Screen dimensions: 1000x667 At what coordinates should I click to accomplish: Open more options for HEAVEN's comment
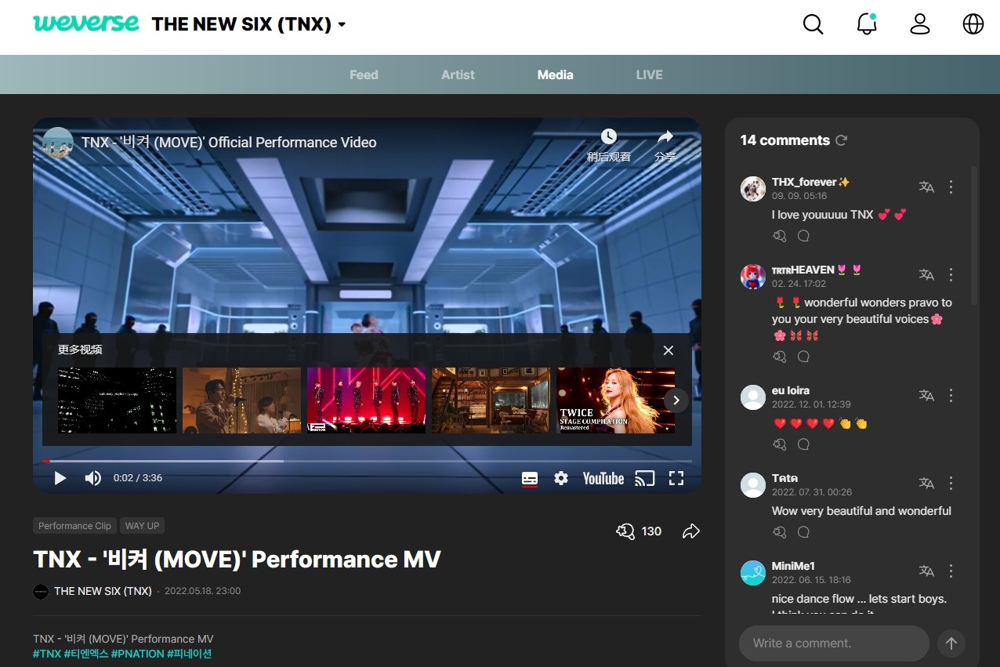(x=951, y=274)
